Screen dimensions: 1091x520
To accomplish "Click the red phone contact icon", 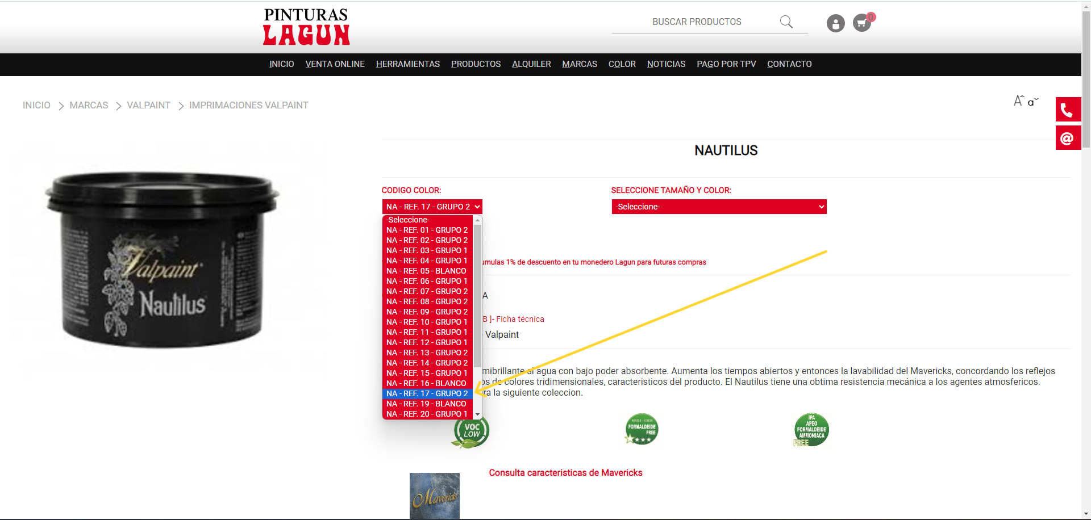I will (1068, 110).
